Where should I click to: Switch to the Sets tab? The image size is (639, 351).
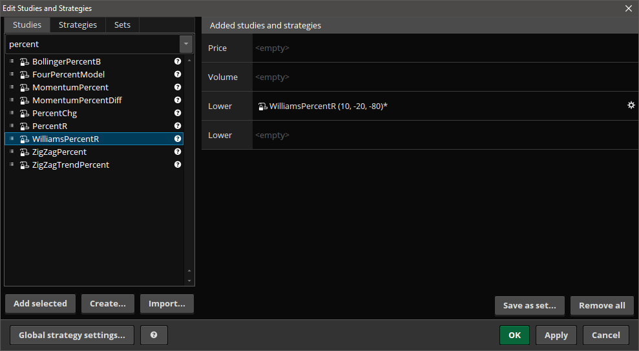(122, 25)
